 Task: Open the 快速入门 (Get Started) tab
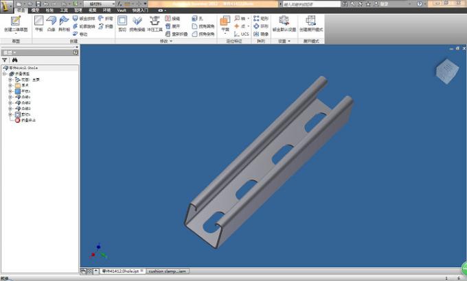point(140,10)
